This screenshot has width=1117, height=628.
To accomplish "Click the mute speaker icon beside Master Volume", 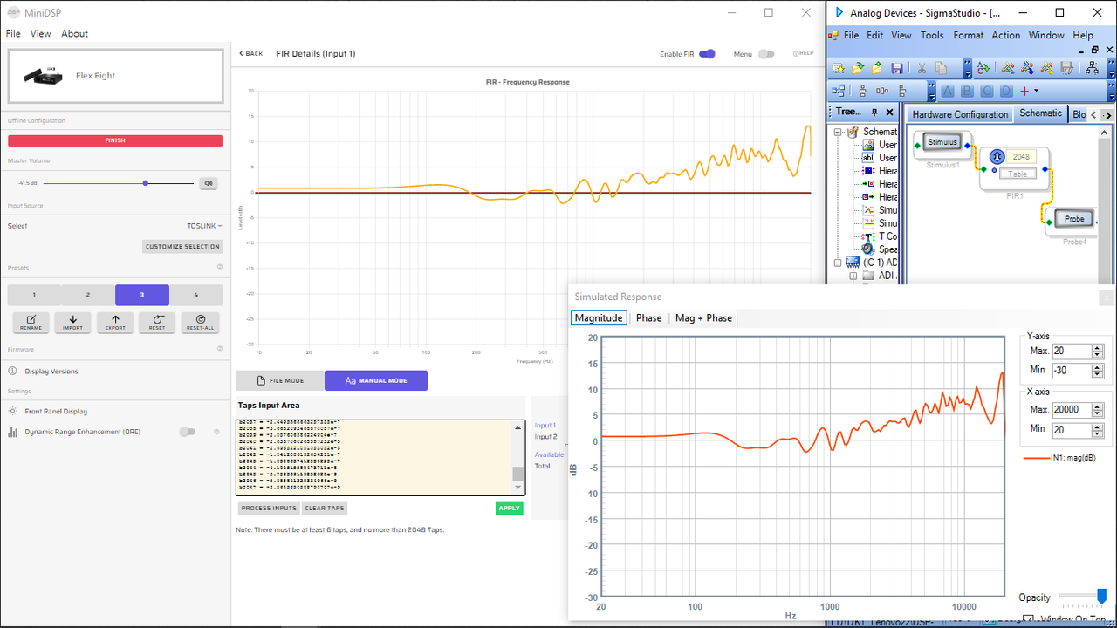I will tap(208, 183).
